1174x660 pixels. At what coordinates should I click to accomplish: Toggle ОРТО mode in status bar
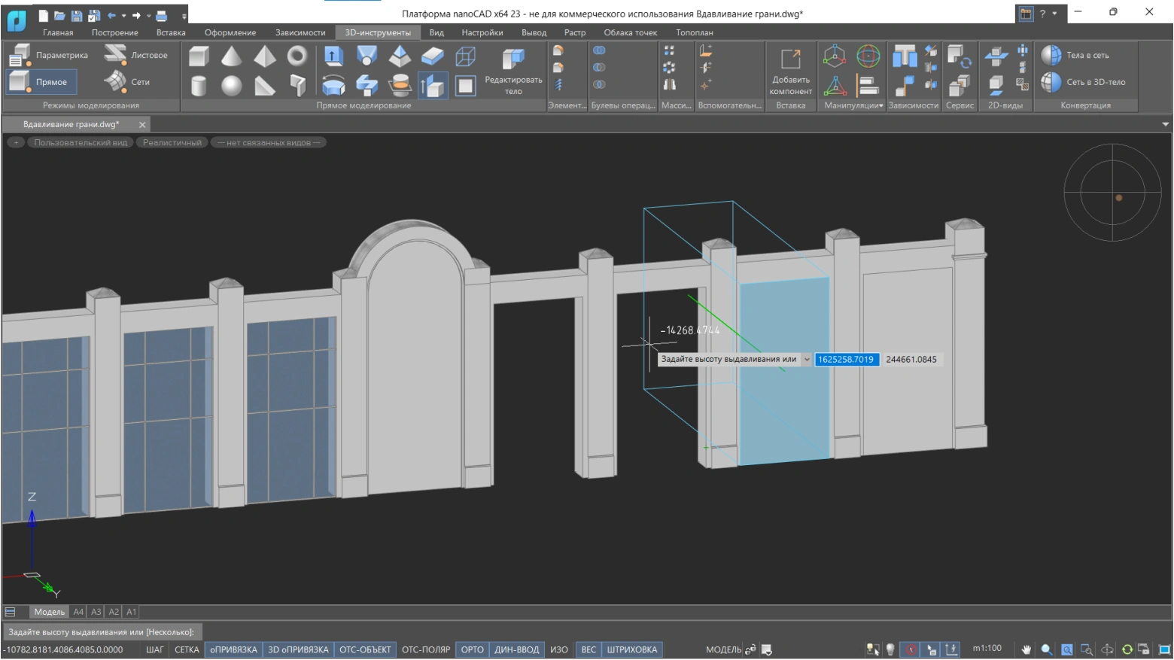(x=472, y=649)
